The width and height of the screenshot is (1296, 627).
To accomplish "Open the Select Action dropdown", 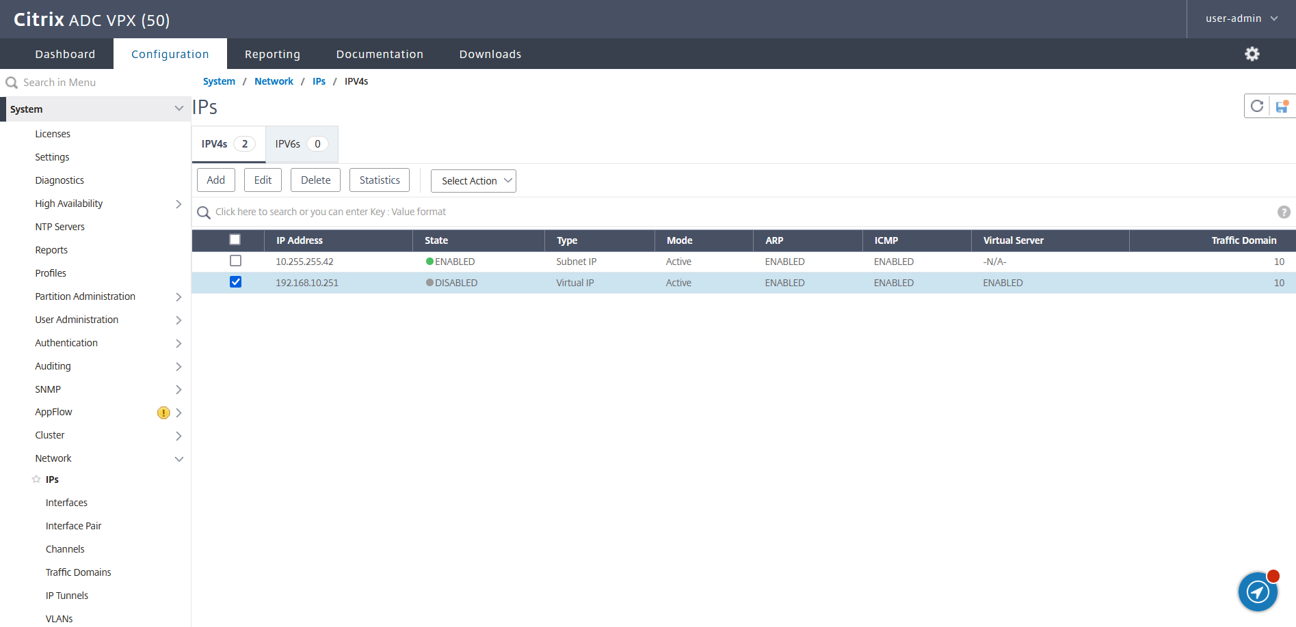I will click(473, 180).
